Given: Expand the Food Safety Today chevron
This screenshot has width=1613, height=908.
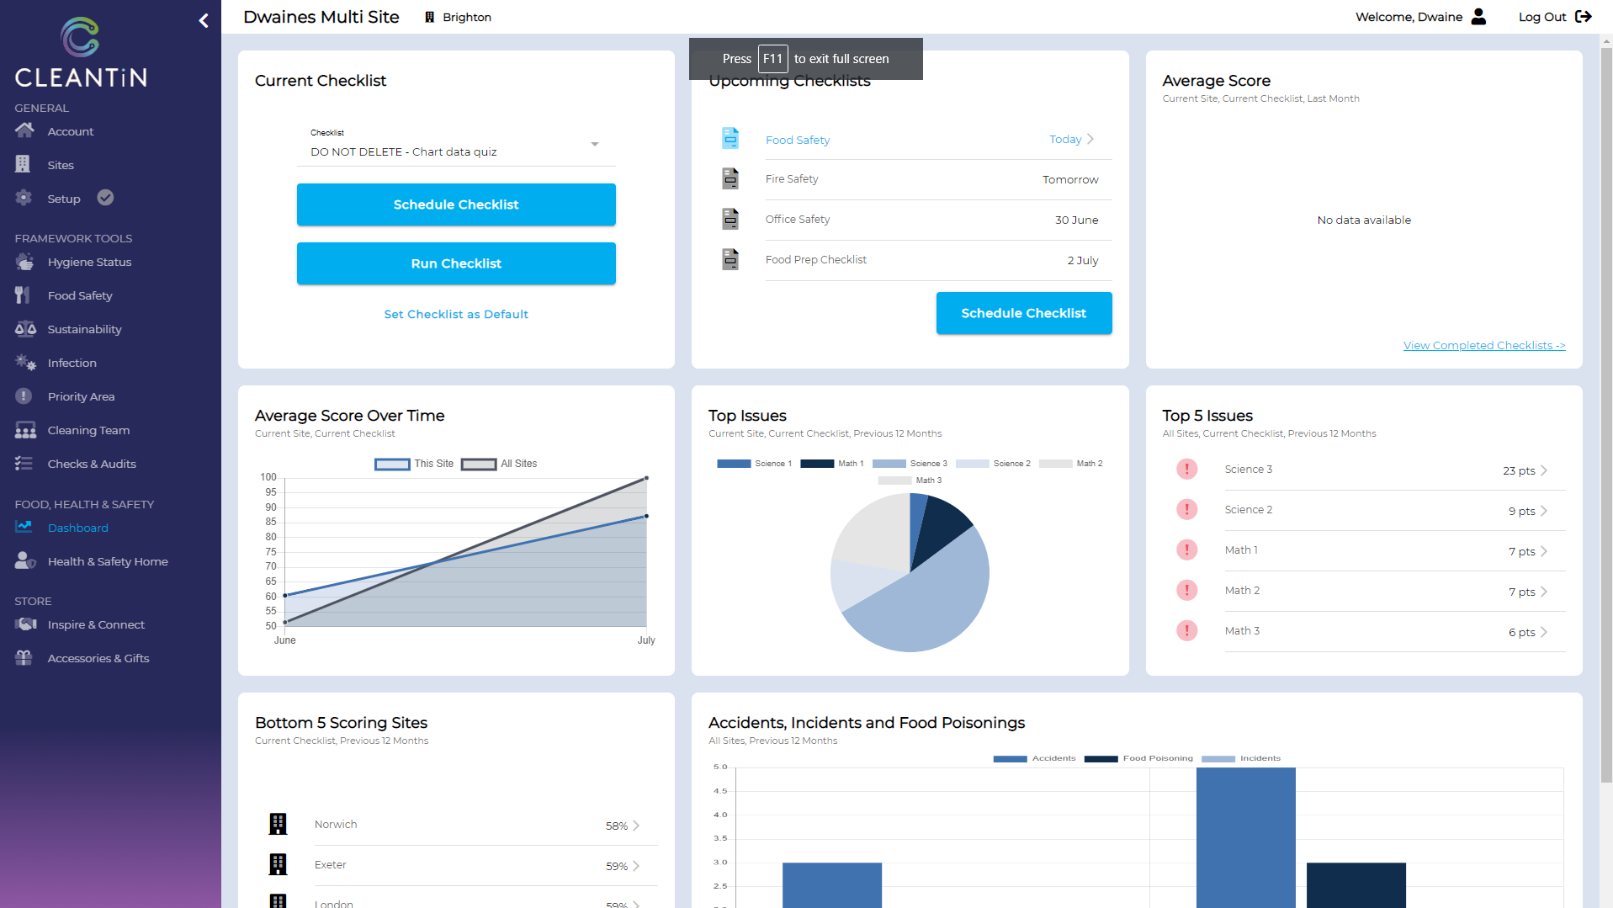Looking at the screenshot, I should (1090, 139).
